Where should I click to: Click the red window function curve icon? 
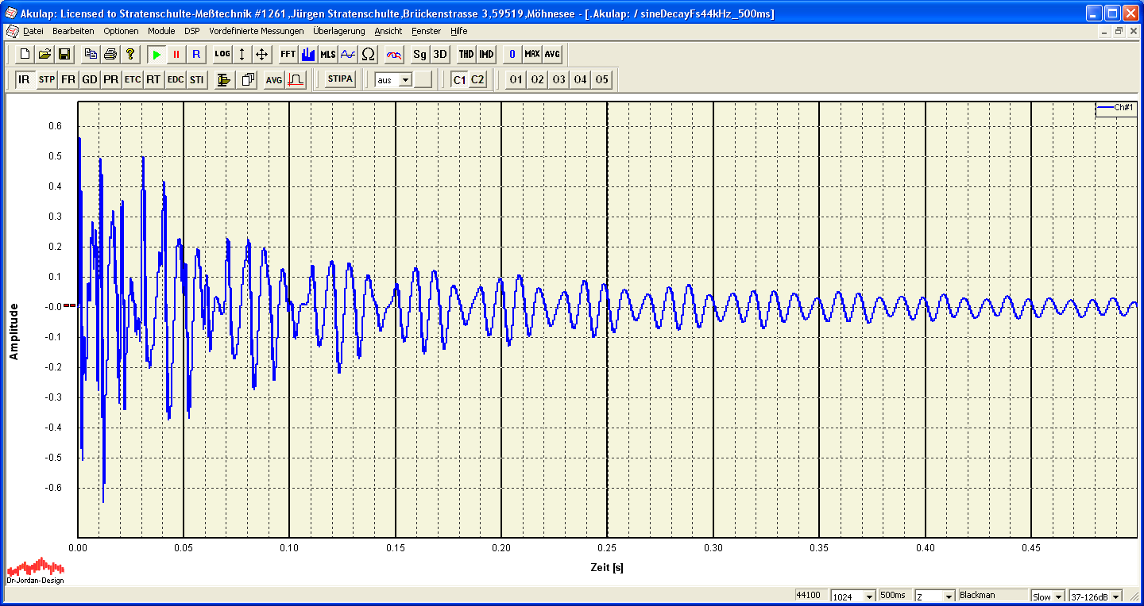[x=296, y=80]
